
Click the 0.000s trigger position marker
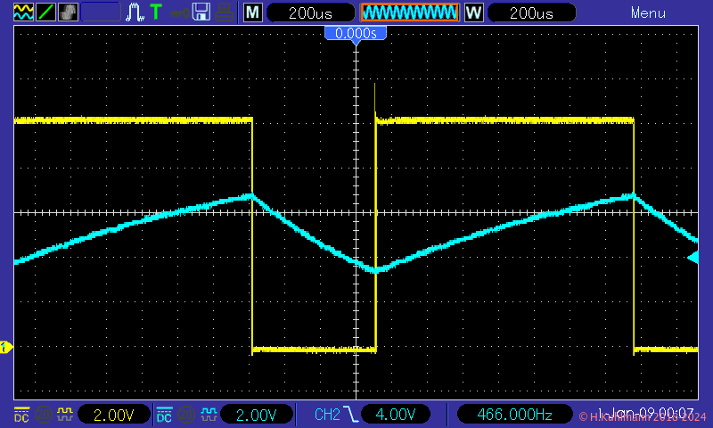tap(356, 34)
